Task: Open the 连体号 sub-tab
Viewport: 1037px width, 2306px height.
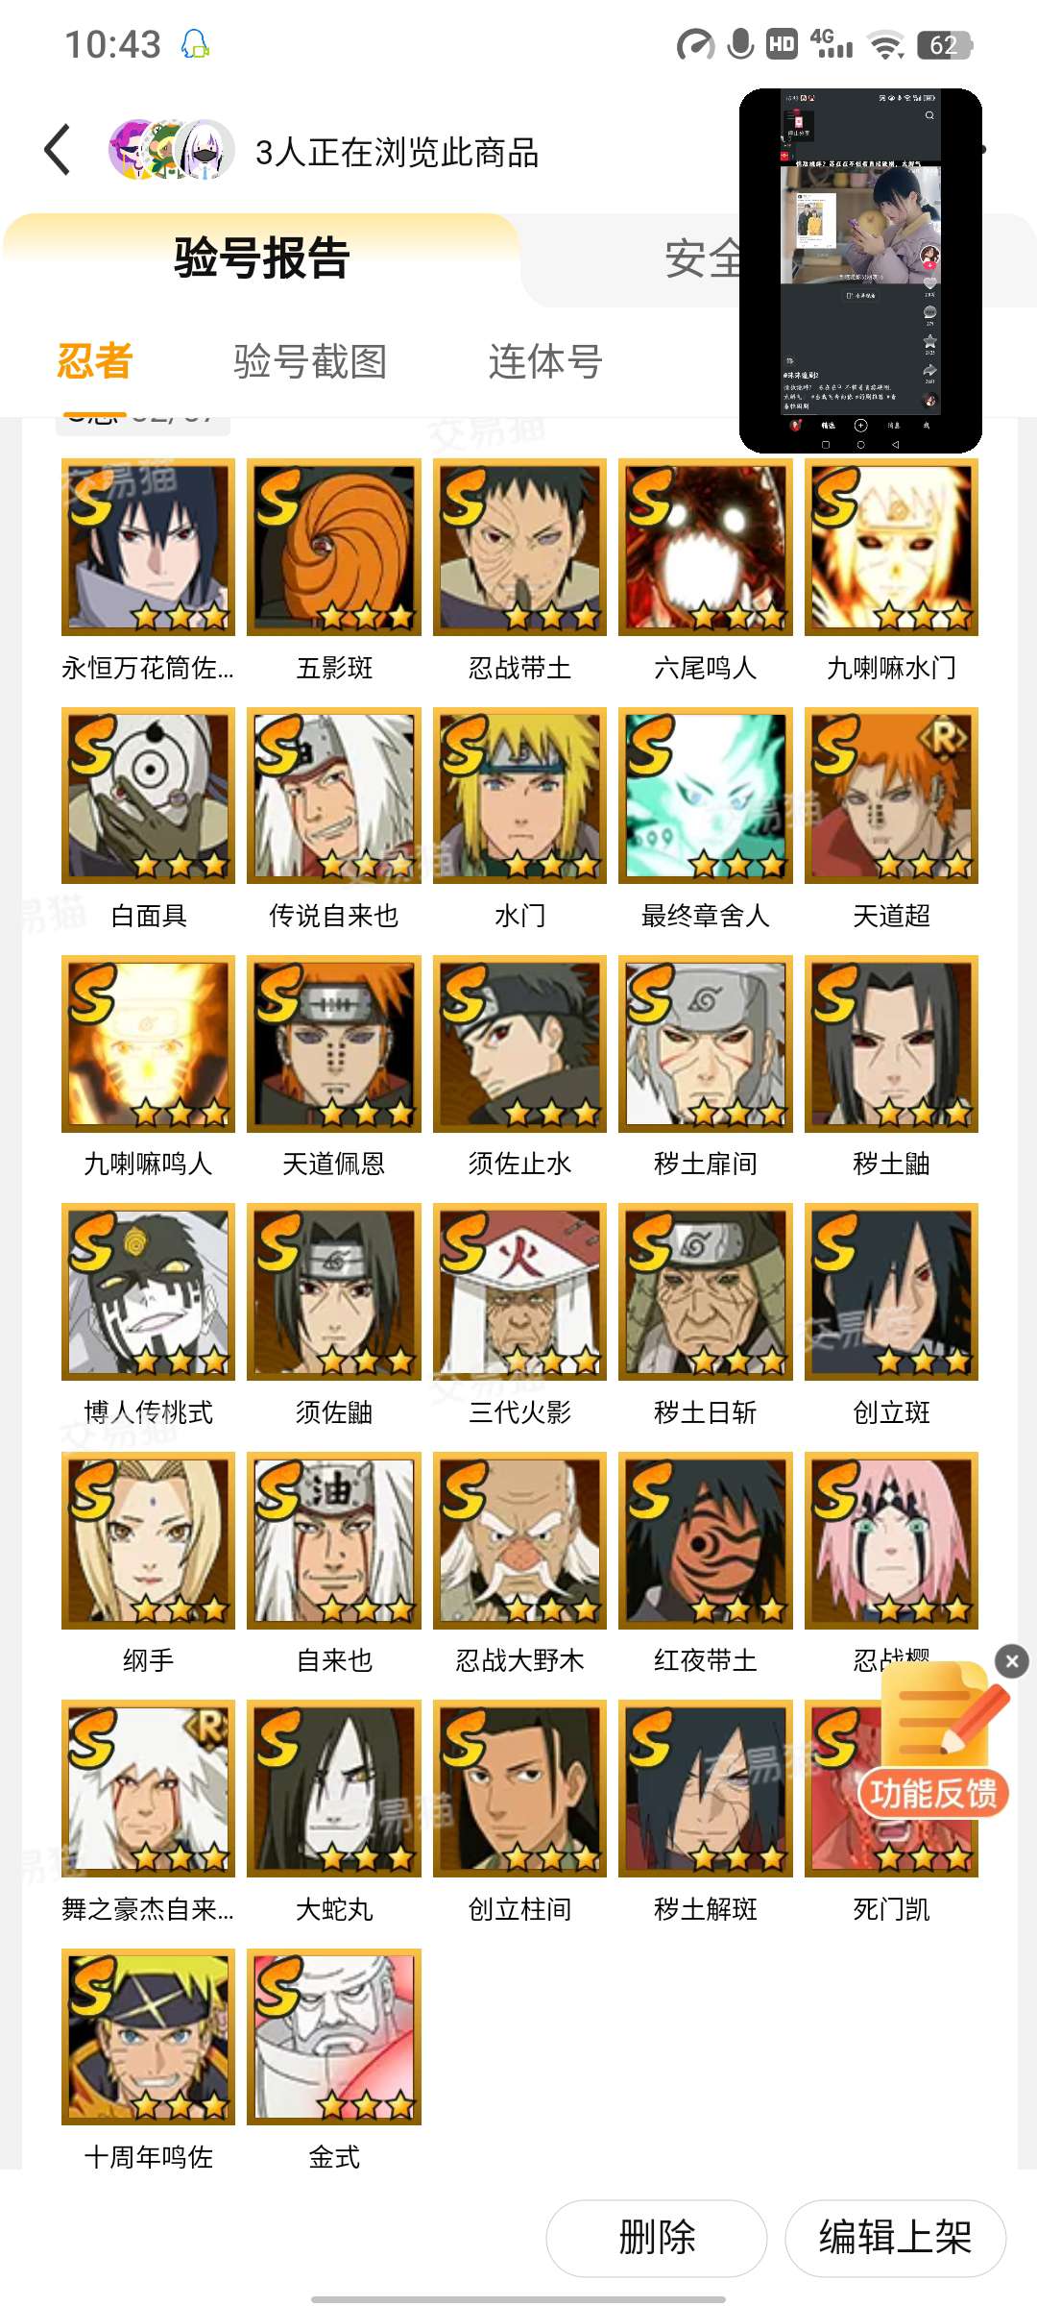Action: click(x=545, y=361)
